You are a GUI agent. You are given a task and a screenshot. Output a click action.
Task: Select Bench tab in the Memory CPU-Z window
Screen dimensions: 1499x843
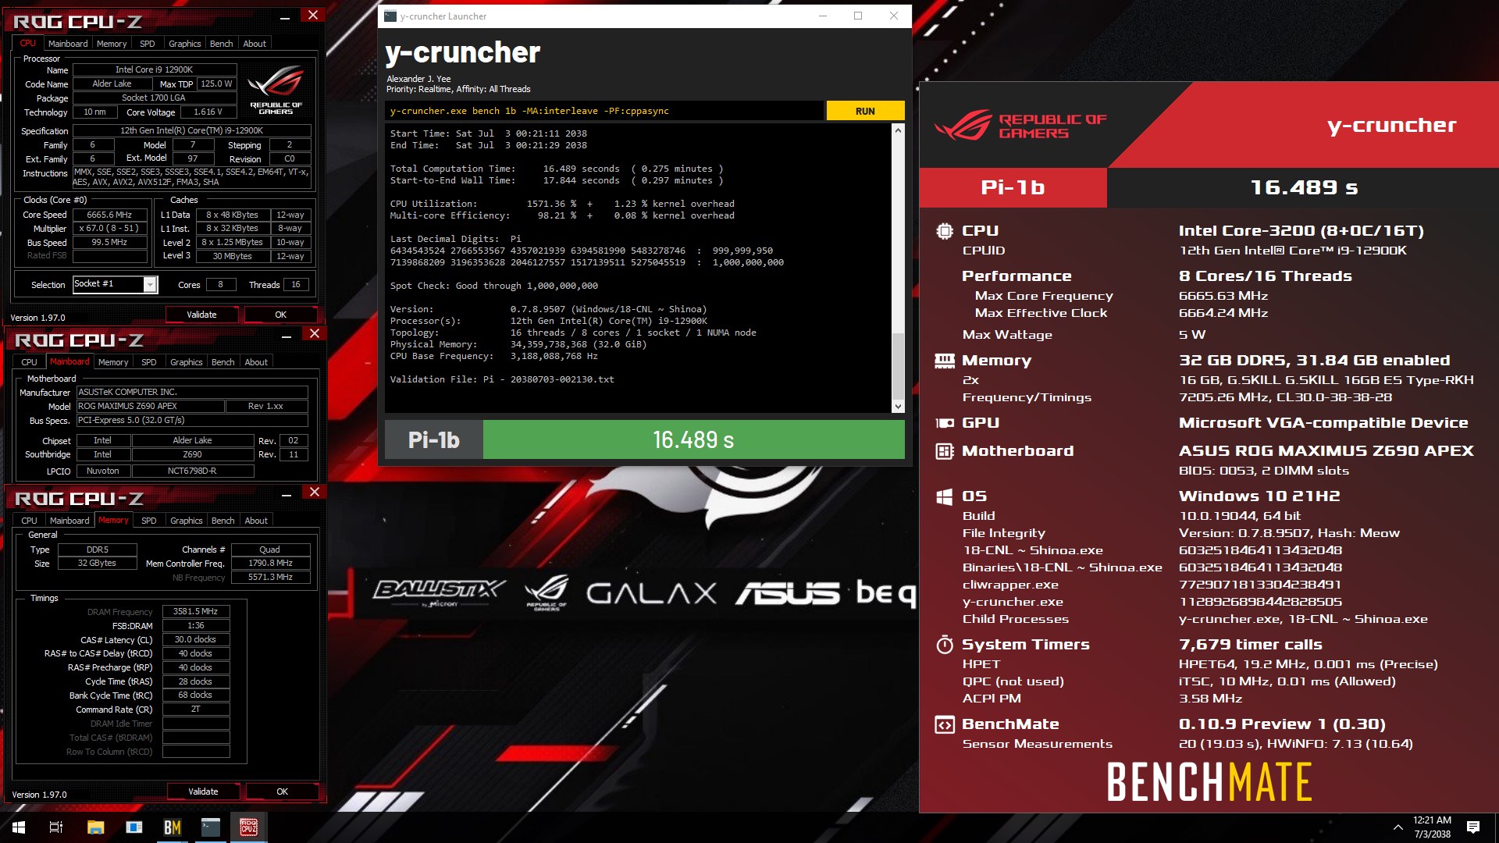pos(223,521)
